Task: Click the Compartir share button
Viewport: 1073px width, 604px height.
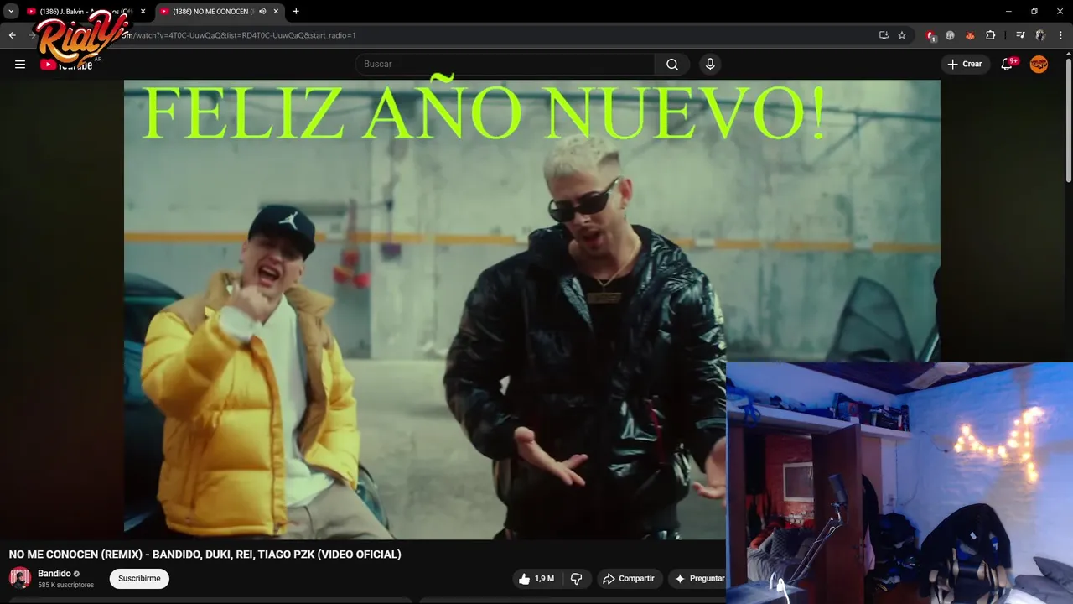Action: click(630, 579)
